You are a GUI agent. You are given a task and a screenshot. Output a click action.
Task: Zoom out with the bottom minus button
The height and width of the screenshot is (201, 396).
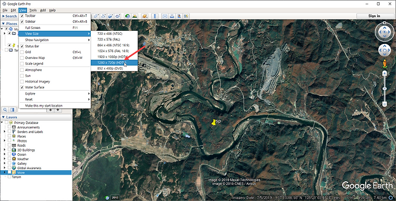point(384,104)
